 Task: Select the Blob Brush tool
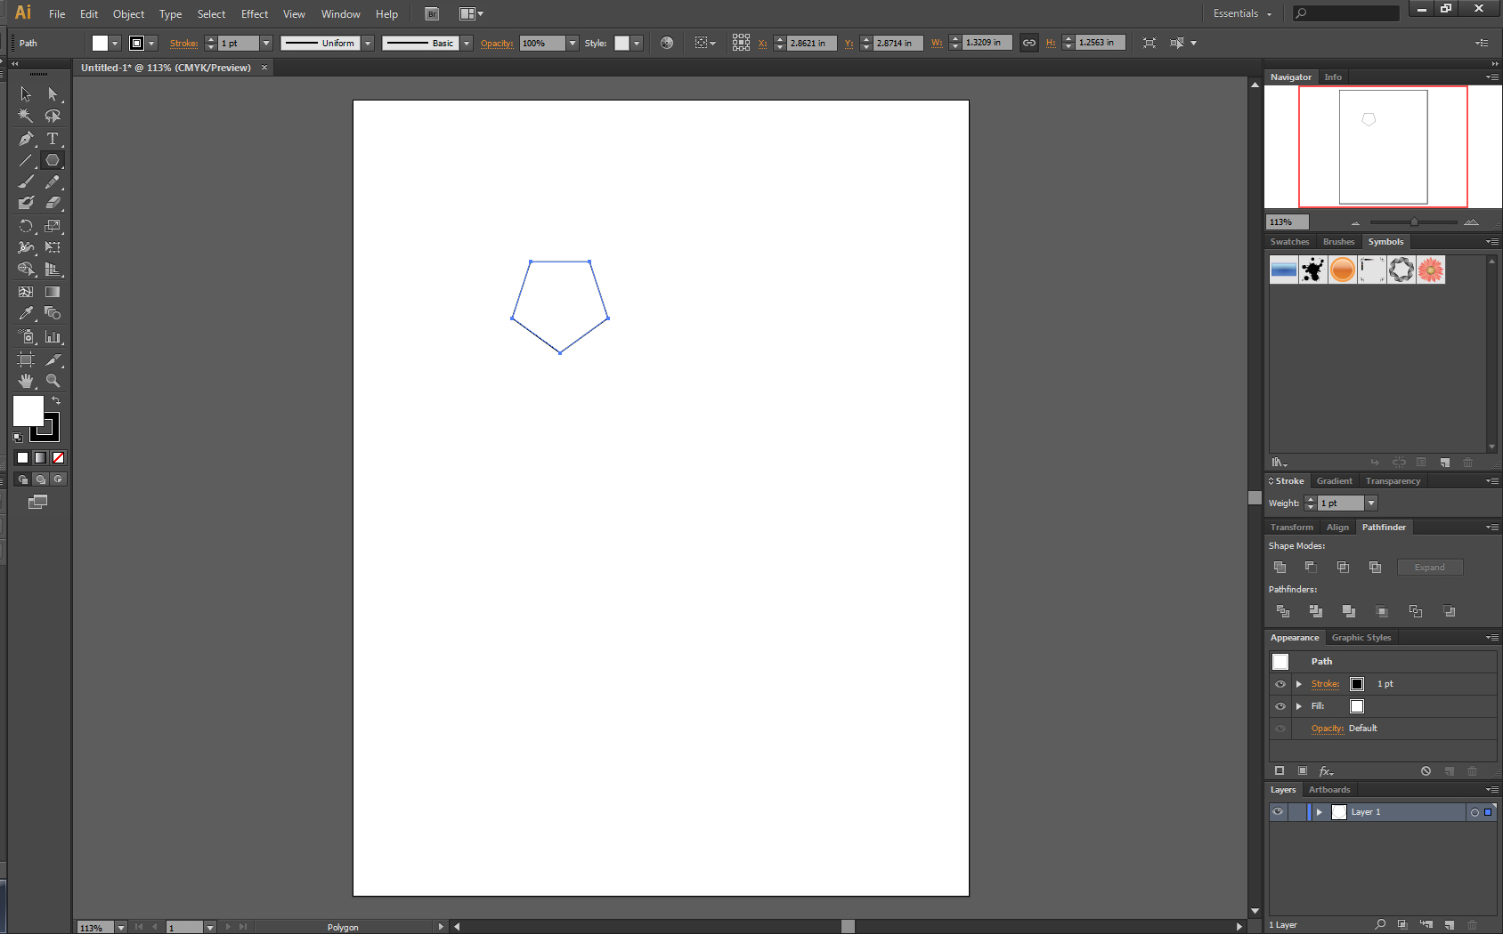click(26, 203)
